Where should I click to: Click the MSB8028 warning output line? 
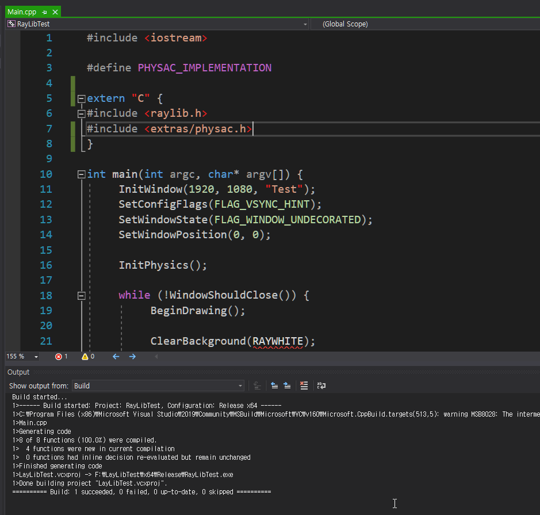(x=276, y=414)
